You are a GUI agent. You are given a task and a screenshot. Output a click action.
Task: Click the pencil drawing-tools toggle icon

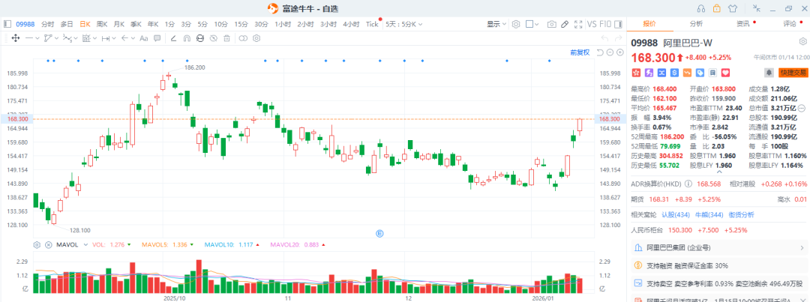[x=565, y=24]
